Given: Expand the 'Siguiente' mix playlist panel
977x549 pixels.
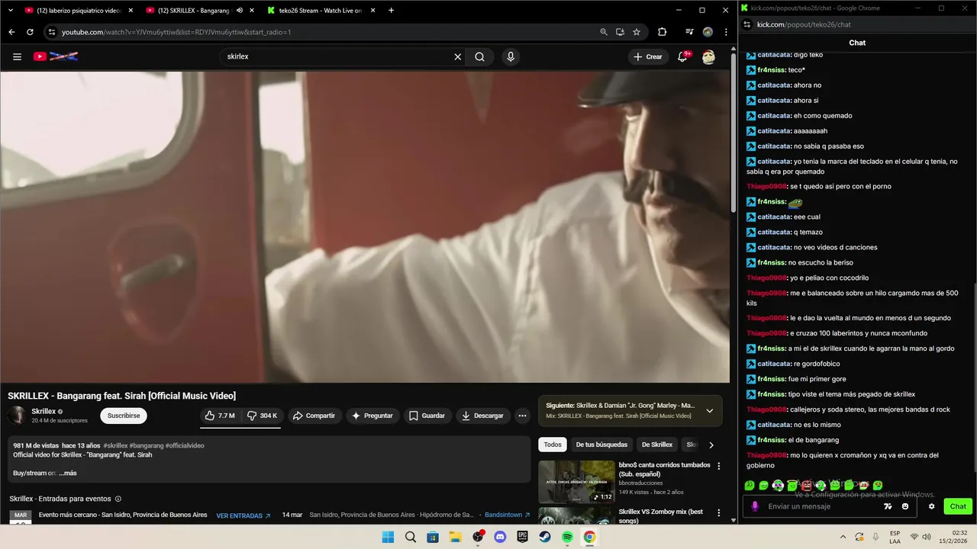Looking at the screenshot, I should coord(709,410).
